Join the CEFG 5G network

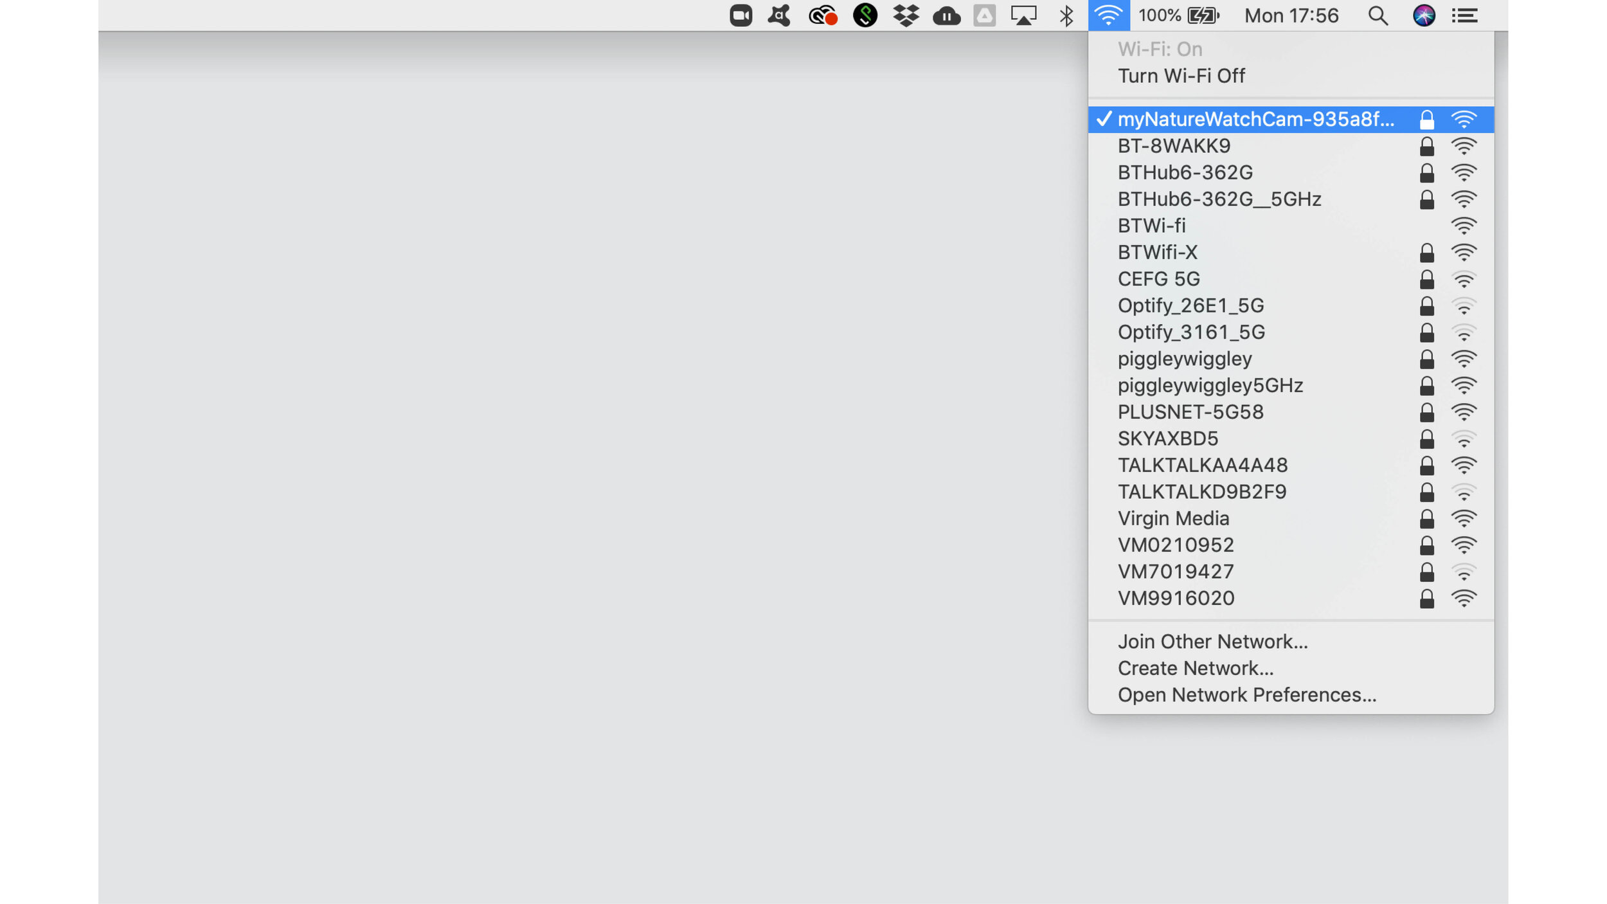click(1291, 279)
